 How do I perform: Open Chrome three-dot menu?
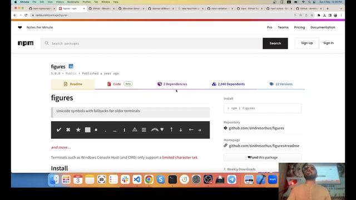[341, 15]
